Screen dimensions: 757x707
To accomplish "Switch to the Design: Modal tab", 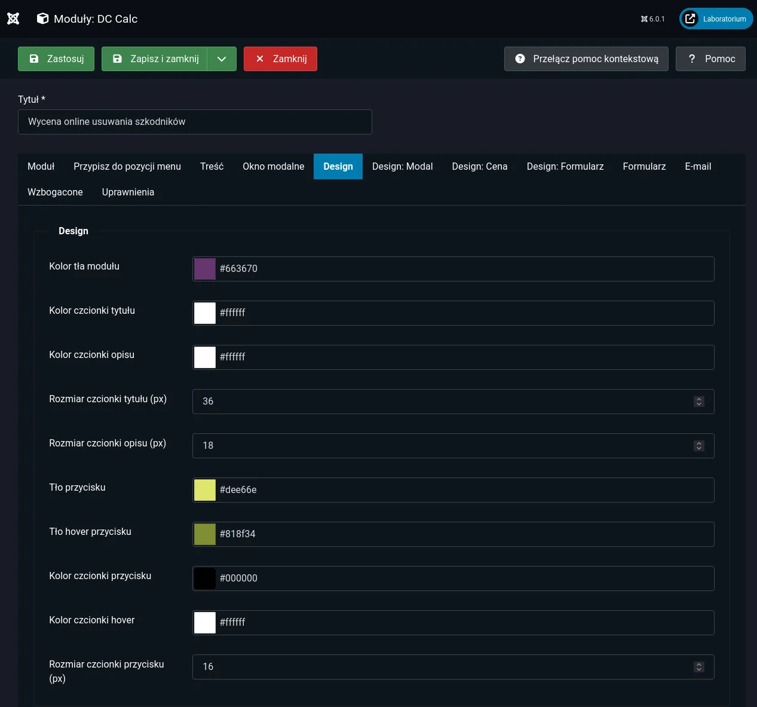I will pos(402,166).
